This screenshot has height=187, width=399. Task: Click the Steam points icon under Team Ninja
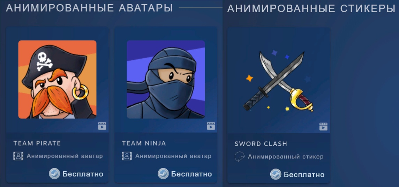163,174
